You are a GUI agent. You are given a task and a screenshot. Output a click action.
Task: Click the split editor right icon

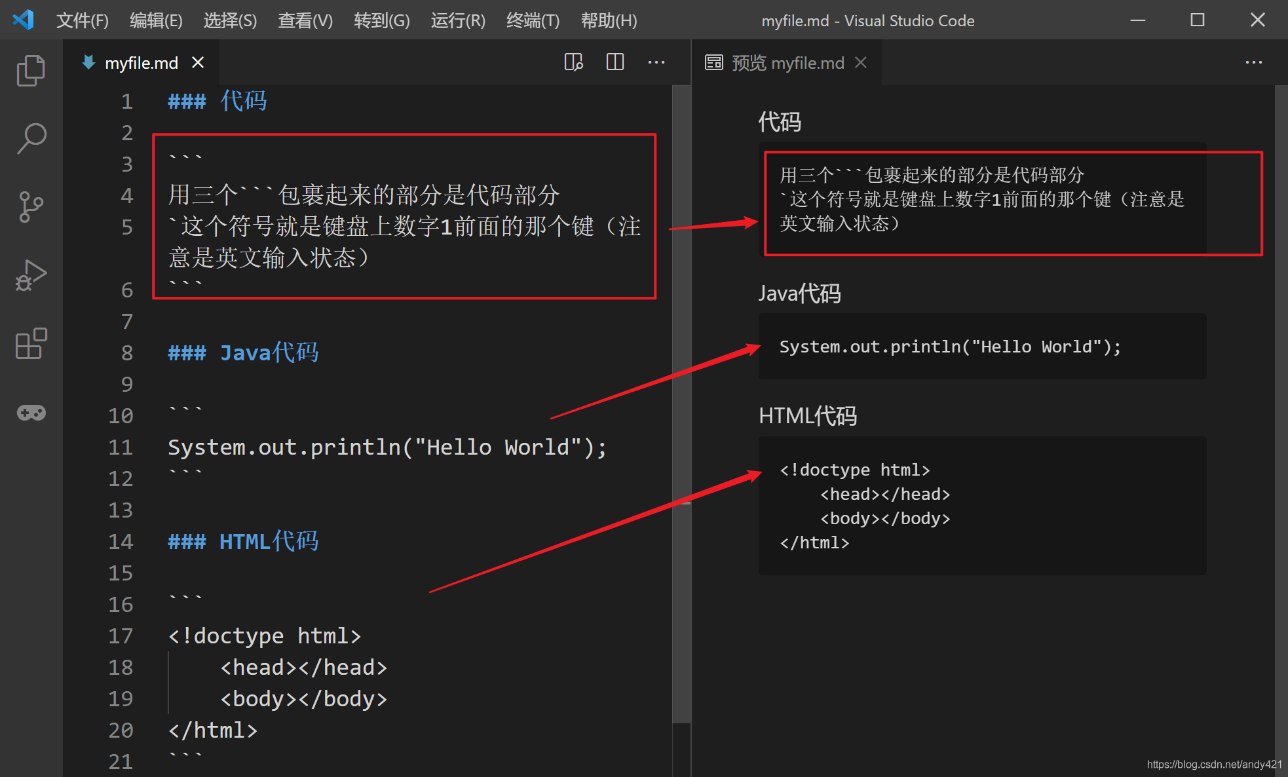pos(615,62)
